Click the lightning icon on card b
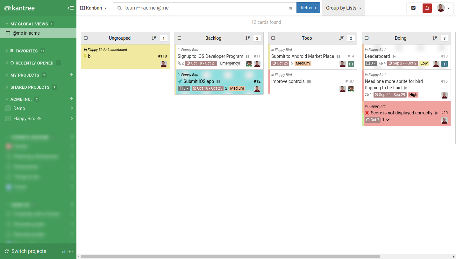 pyautogui.click(x=85, y=56)
